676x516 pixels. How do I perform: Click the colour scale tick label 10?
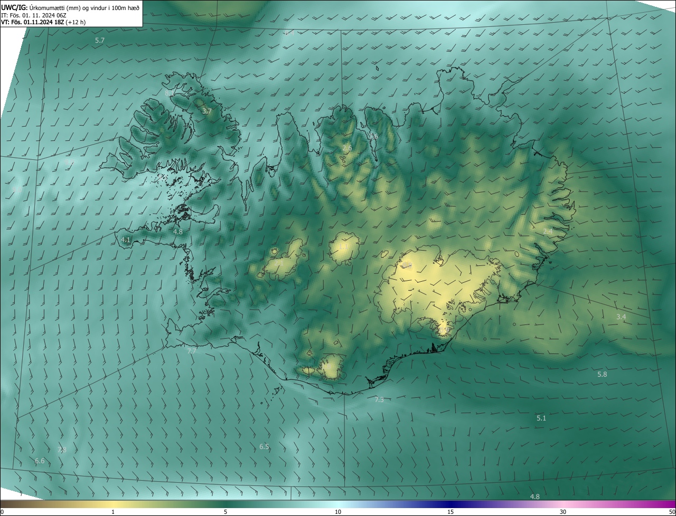tap(338, 512)
